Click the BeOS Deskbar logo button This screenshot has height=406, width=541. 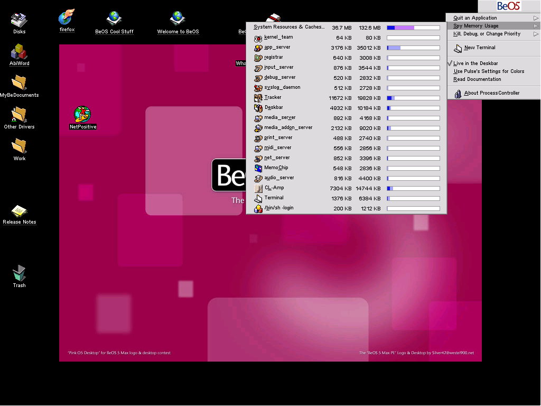pyautogui.click(x=509, y=6)
